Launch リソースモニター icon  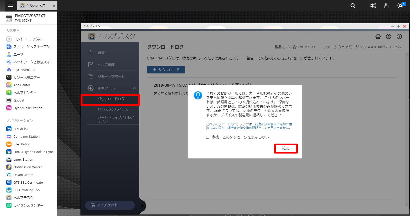9,77
